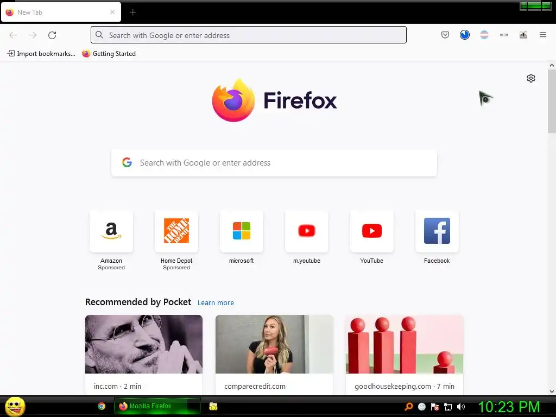Open the angle-brackets extension icon in toolbar

pos(503,35)
